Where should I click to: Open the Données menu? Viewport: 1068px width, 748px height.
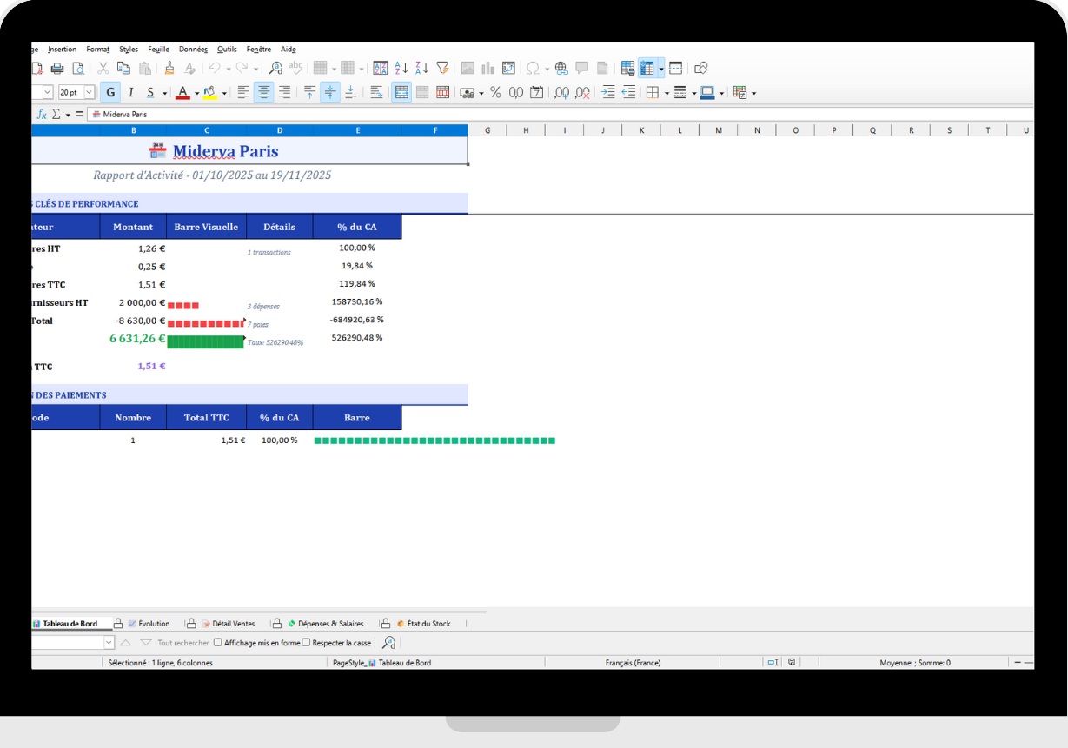tap(193, 50)
